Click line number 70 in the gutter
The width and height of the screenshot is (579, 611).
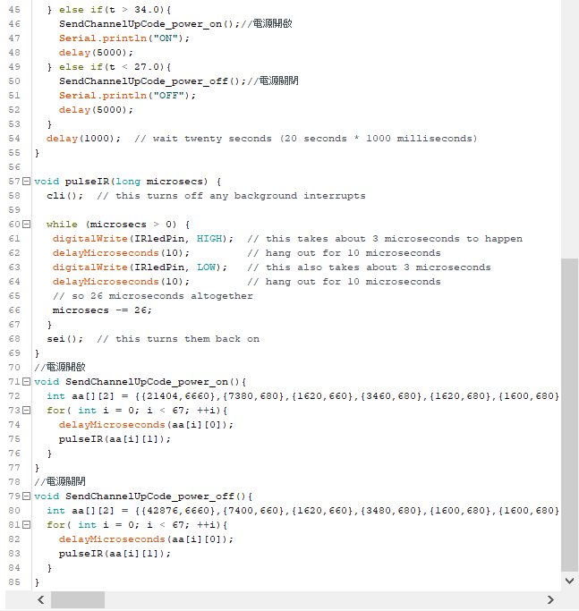coord(13,368)
